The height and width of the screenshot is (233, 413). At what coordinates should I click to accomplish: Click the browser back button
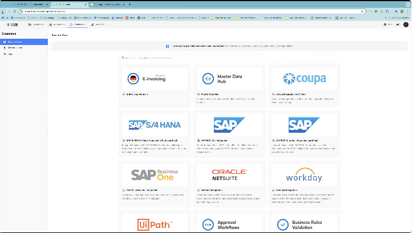3,11
